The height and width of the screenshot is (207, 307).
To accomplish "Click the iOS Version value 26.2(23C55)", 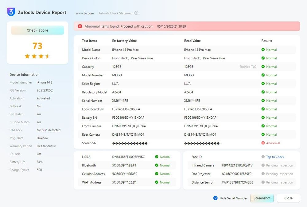I will coord(45,90).
